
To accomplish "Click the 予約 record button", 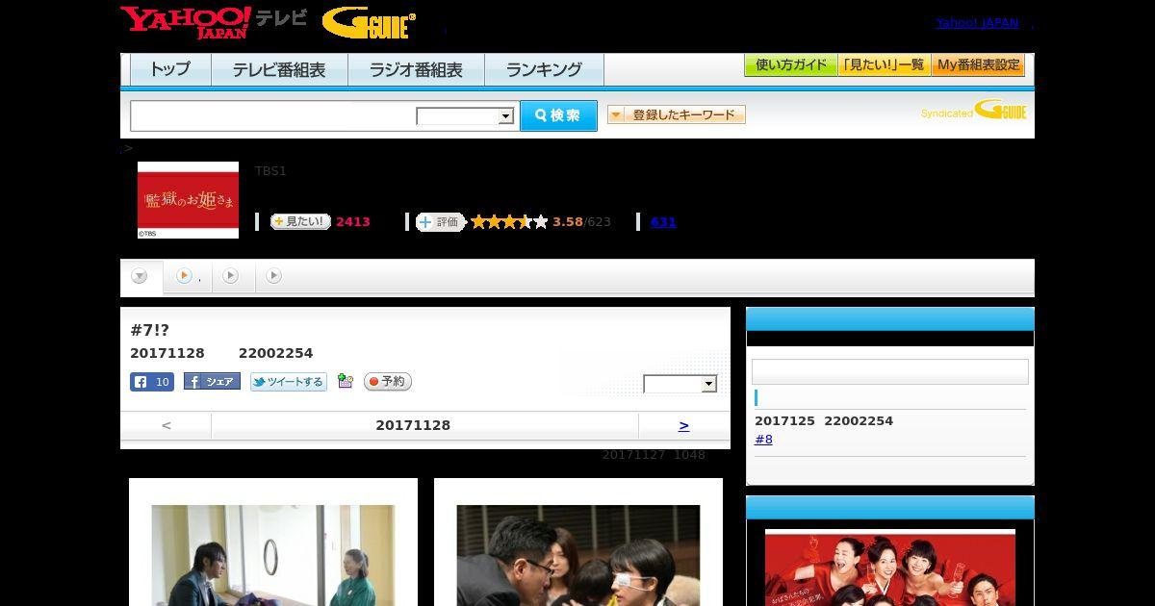I will [388, 382].
